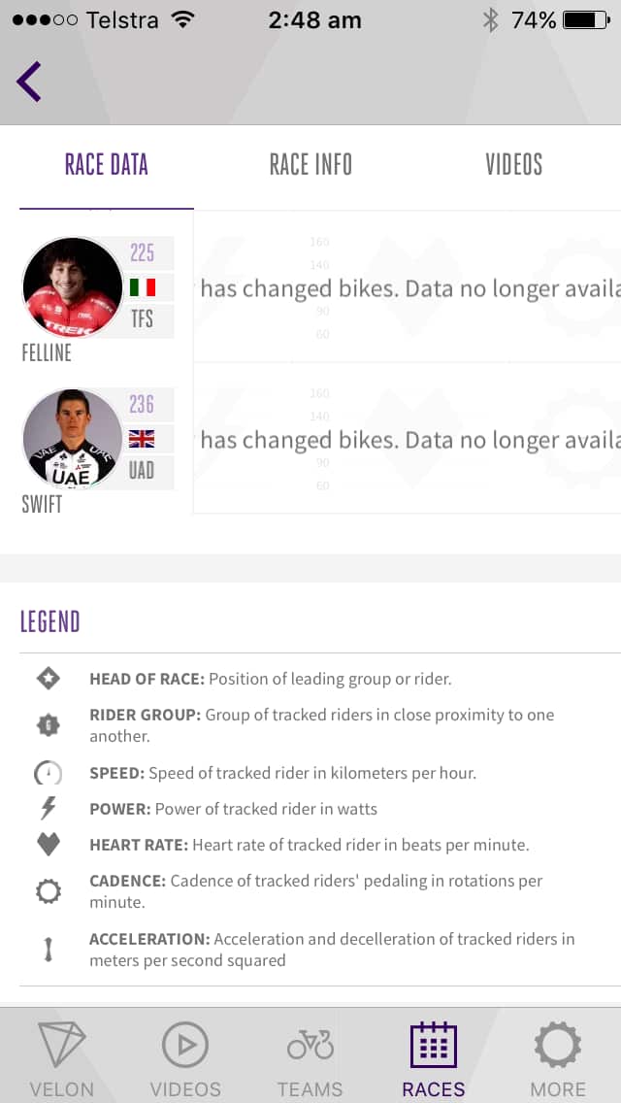Open the More gear icon
The width and height of the screenshot is (621, 1103).
tap(556, 1046)
